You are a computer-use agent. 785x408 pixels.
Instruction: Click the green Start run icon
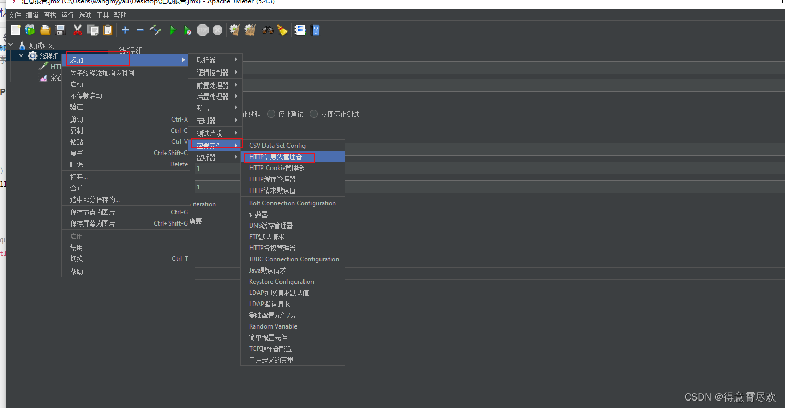(x=173, y=30)
